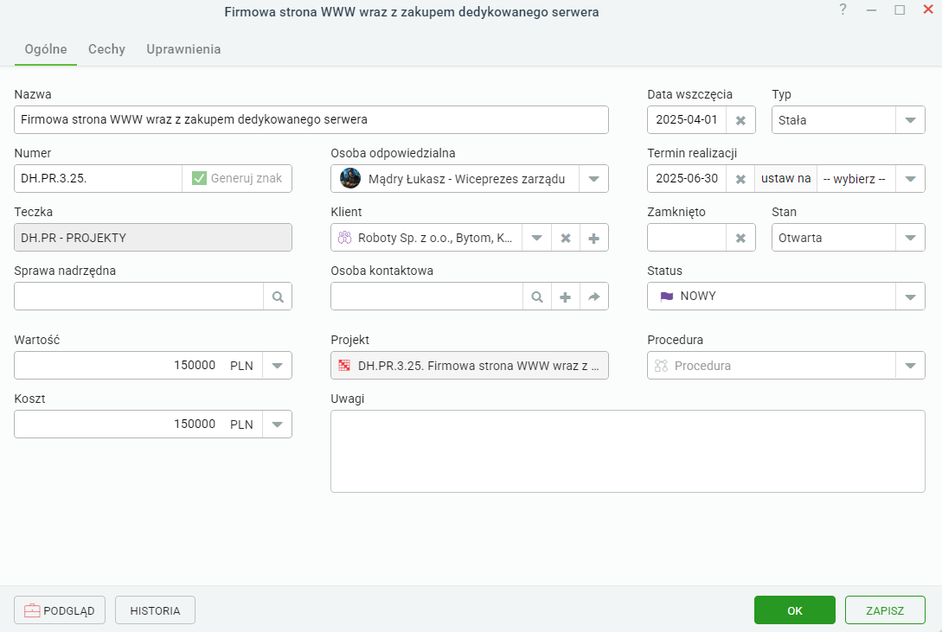Click the ustaw na label button
Screen dimensions: 942x632
pos(785,179)
